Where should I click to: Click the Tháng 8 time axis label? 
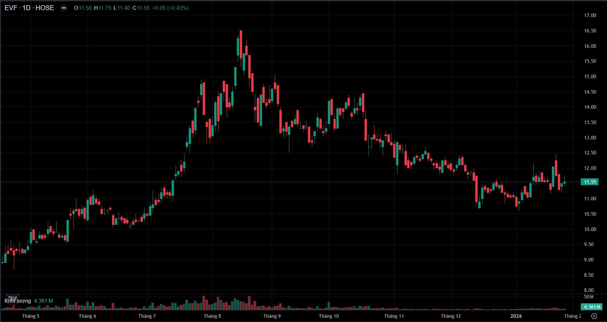tap(212, 316)
